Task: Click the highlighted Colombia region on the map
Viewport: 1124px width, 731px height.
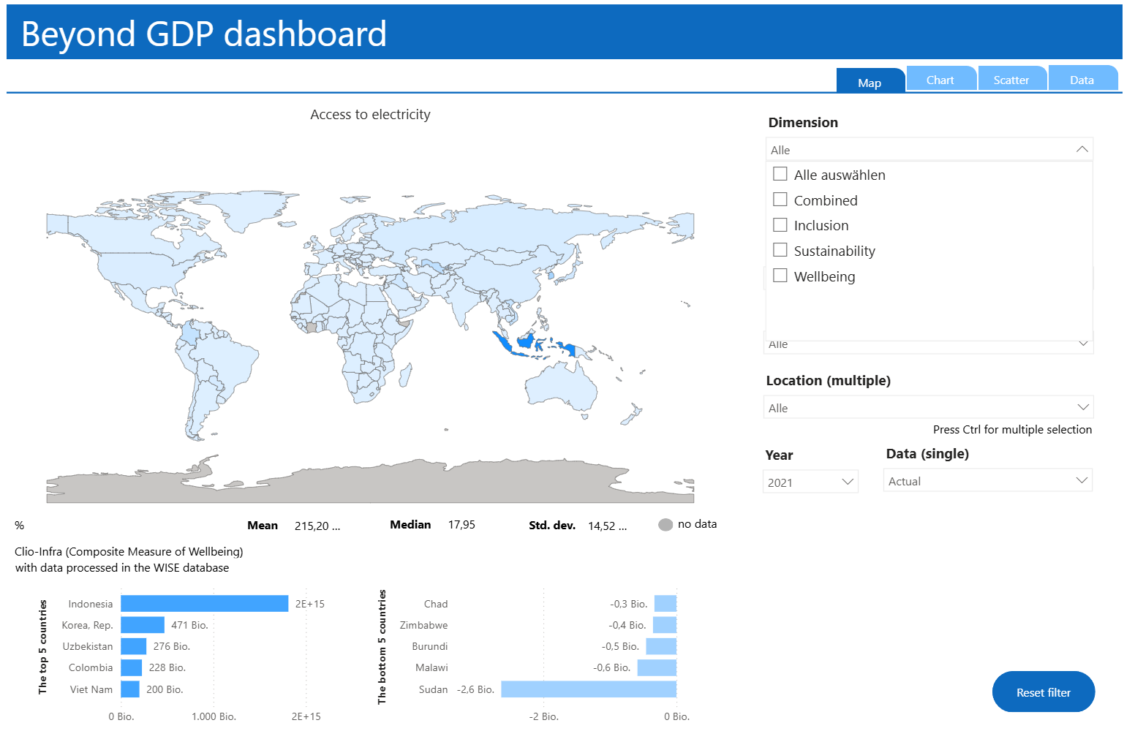Action: pyautogui.click(x=188, y=333)
